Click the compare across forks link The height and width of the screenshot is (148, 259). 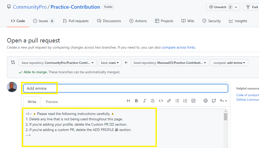pos(178,47)
